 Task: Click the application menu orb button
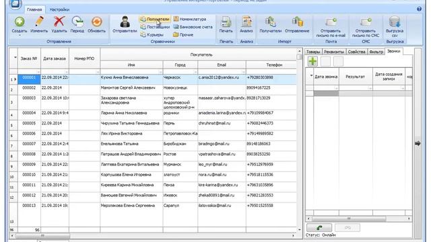15,4
